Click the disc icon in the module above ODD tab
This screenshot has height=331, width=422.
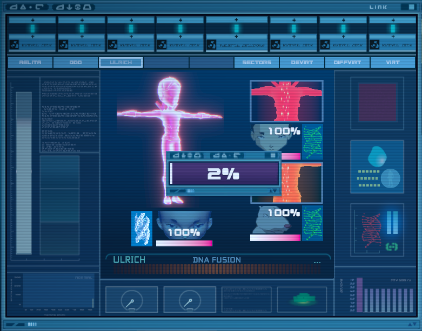(63, 44)
